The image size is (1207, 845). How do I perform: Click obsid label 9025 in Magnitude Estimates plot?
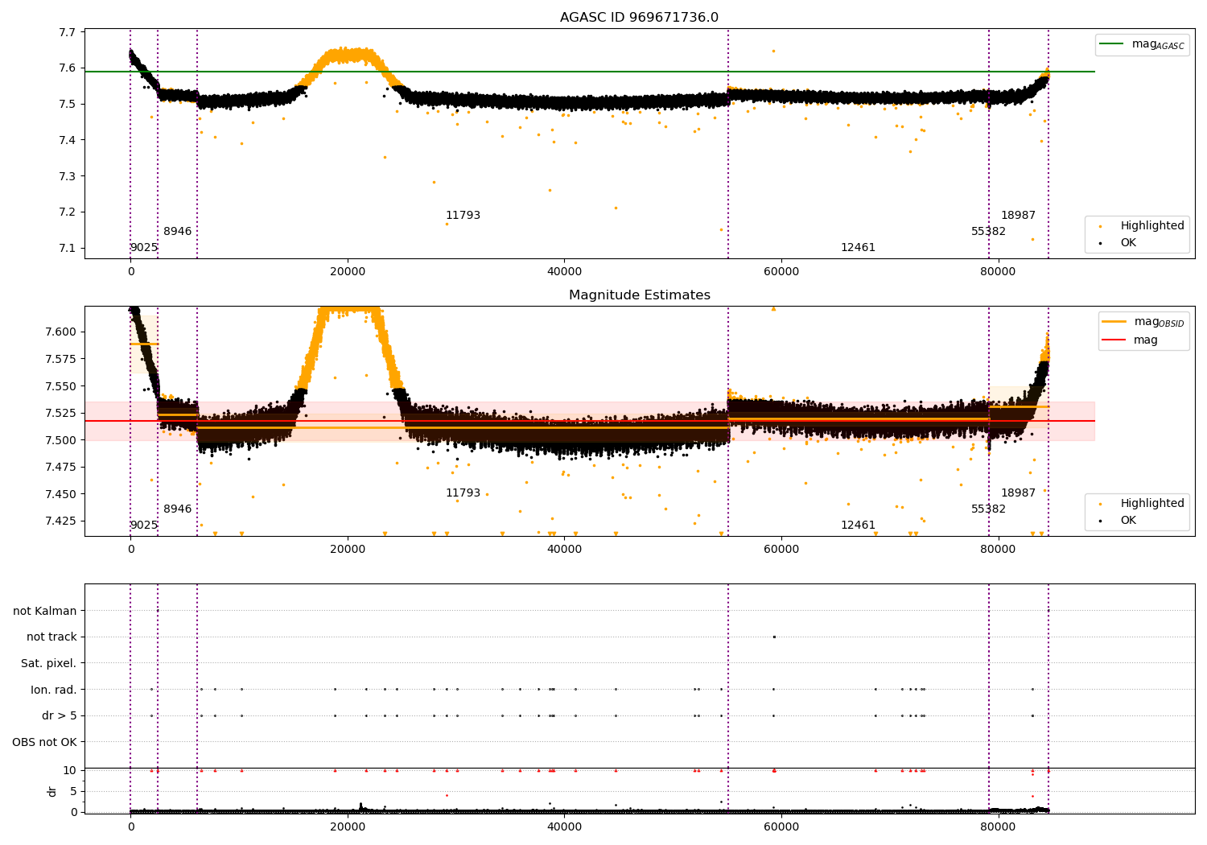click(144, 525)
